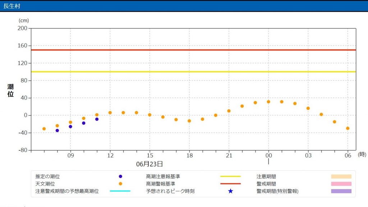Image resolution: width=368 pixels, height=207 pixels.
Task: Click the 潮位 y-axis title
Action: point(10,91)
